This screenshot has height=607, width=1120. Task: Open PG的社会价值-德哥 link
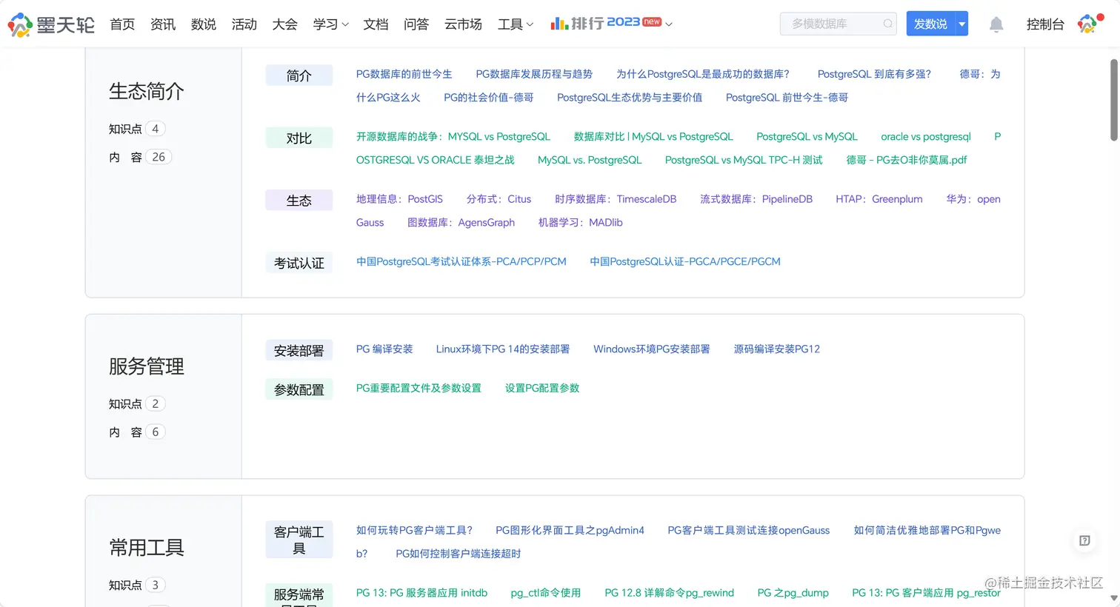489,97
